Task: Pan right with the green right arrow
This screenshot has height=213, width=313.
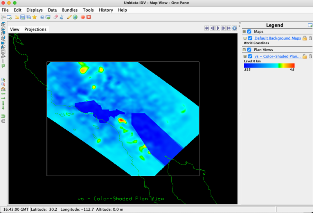Action: (3, 98)
